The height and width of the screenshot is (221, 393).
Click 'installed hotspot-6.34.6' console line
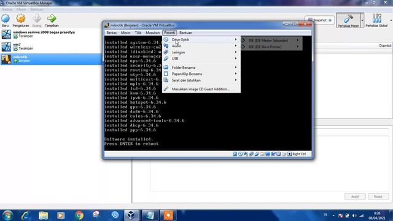coord(135,103)
